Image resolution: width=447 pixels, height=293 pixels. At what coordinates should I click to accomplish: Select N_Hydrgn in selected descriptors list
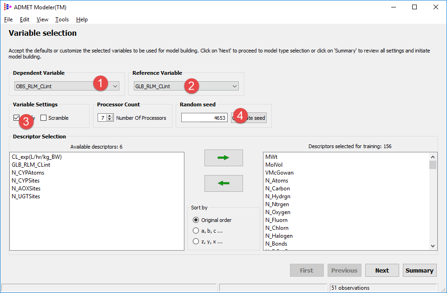tap(278, 196)
